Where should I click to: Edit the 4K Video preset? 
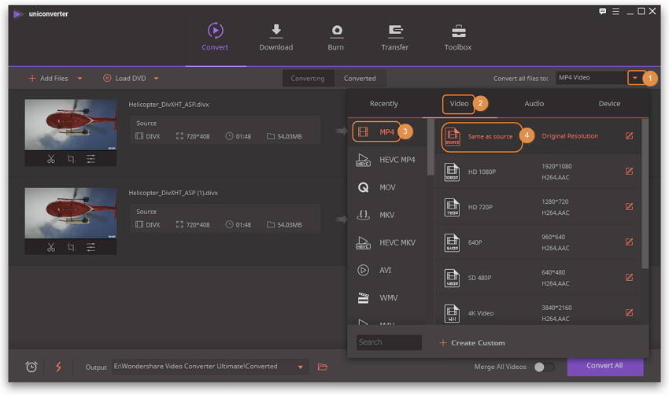629,312
